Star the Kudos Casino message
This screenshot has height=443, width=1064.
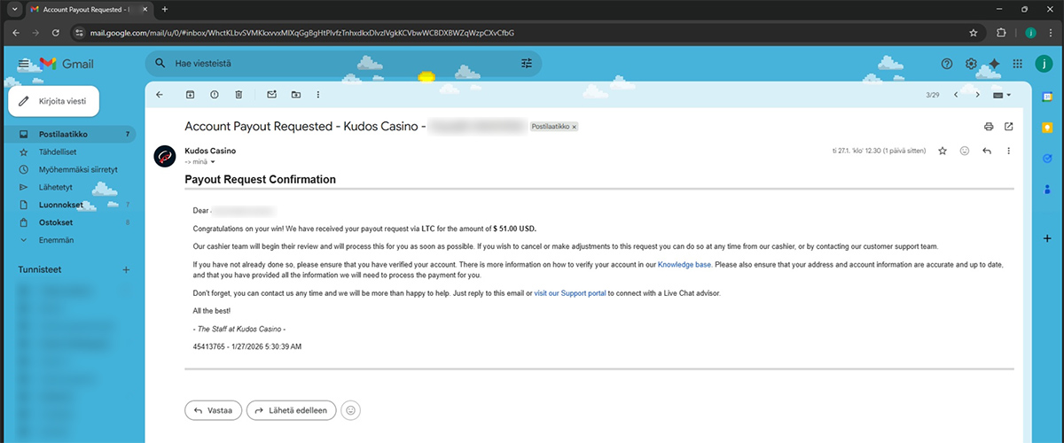(x=943, y=152)
